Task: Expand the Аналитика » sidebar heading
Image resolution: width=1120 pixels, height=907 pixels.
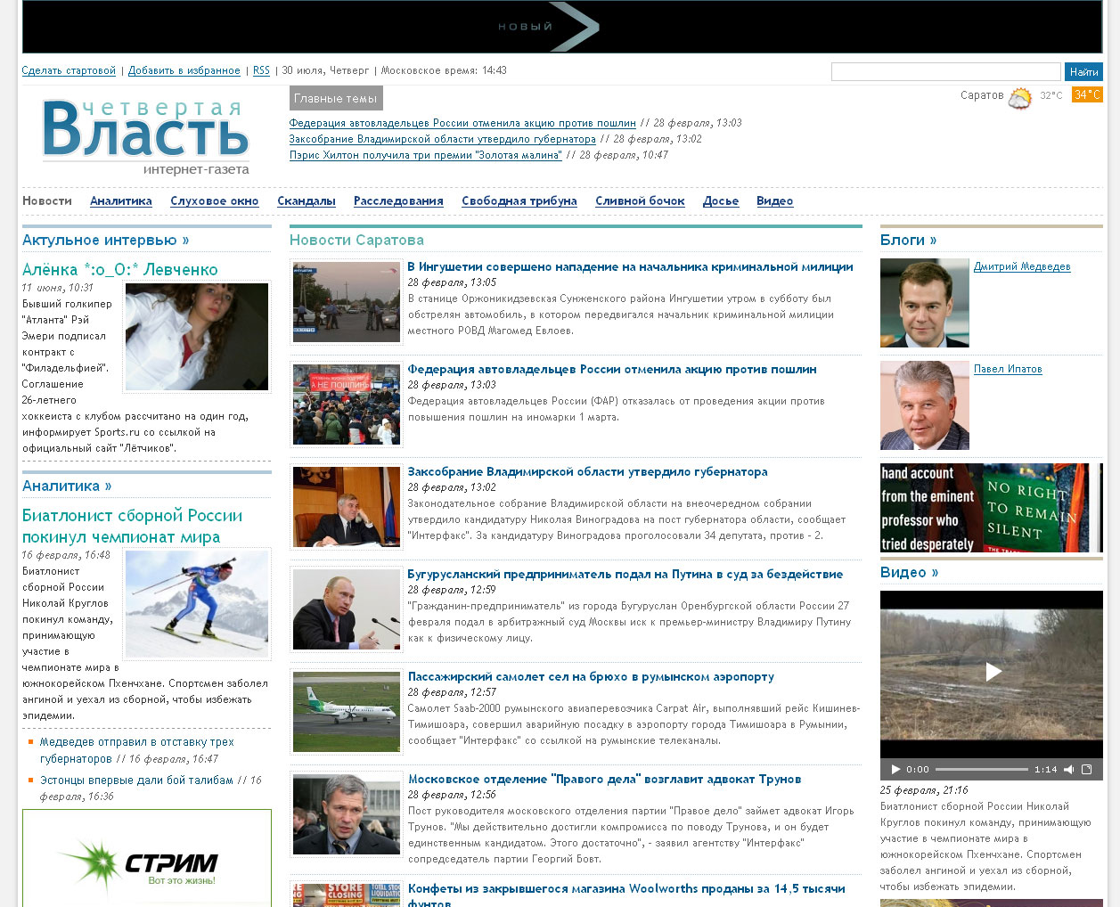Action: pos(67,486)
